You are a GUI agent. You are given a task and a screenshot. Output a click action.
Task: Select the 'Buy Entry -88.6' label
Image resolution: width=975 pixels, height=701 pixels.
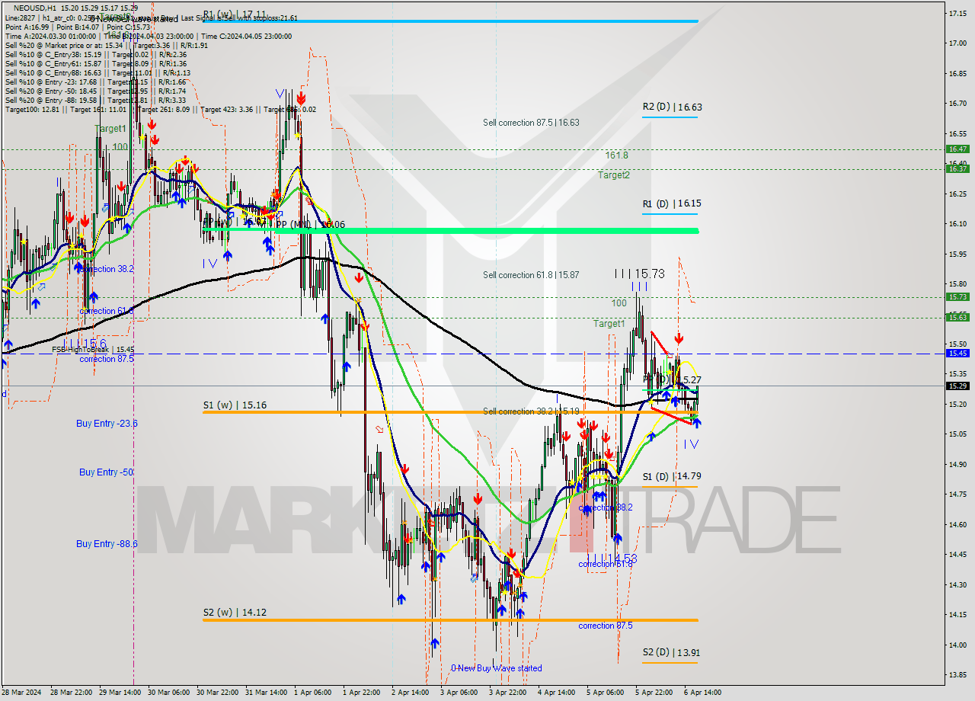[107, 544]
